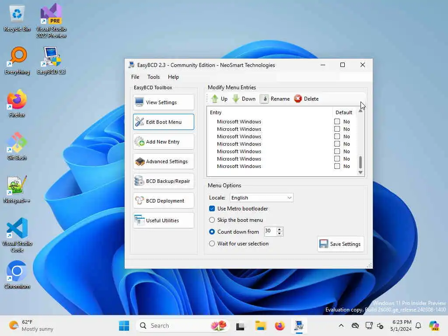Open File Explorer from taskbar
This screenshot has width=448, height=336.
[x=260, y=325]
